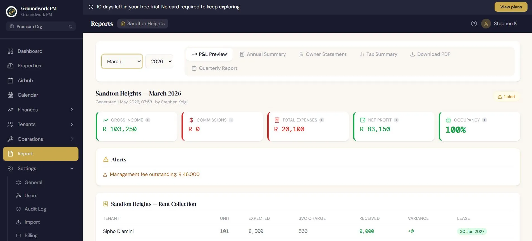Click the Total Expenses receipt icon
532x241 pixels.
coord(277,120)
